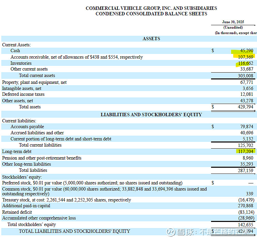Click Other long-term liabilities label
Viewport: 257px width, 240px height.
click(x=27, y=164)
